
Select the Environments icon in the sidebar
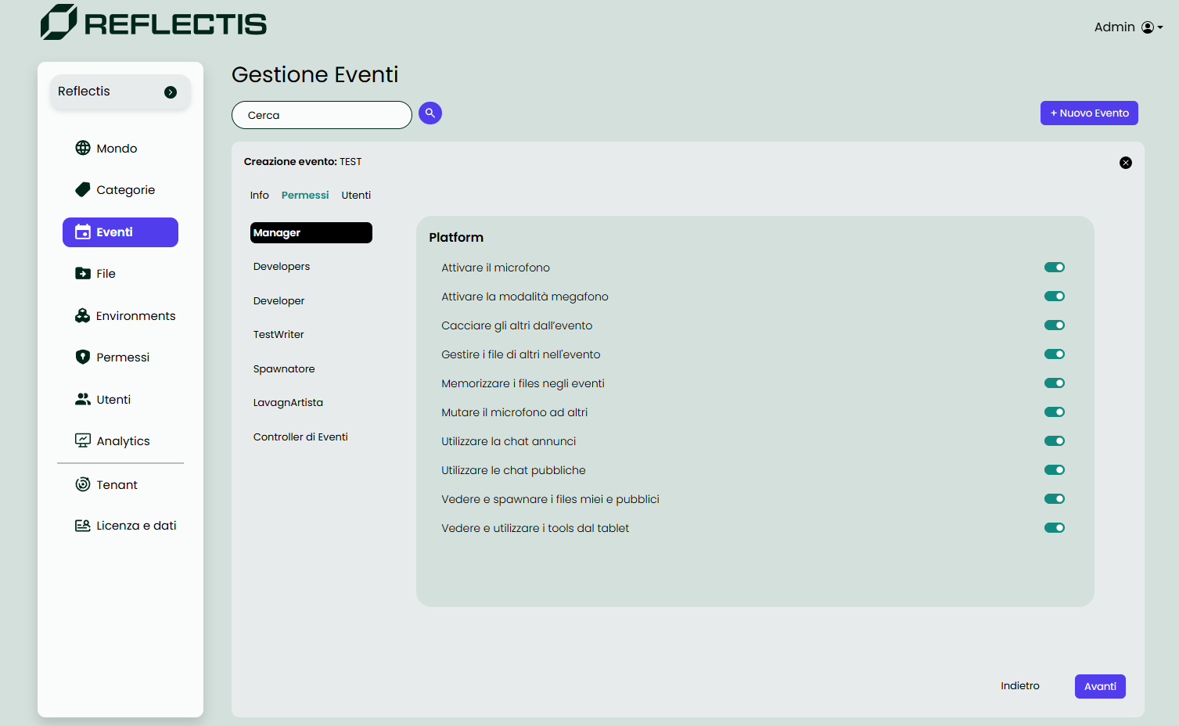coord(82,315)
